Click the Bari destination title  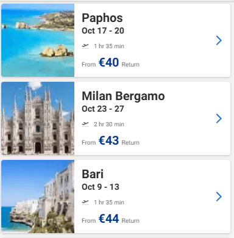coord(93,174)
